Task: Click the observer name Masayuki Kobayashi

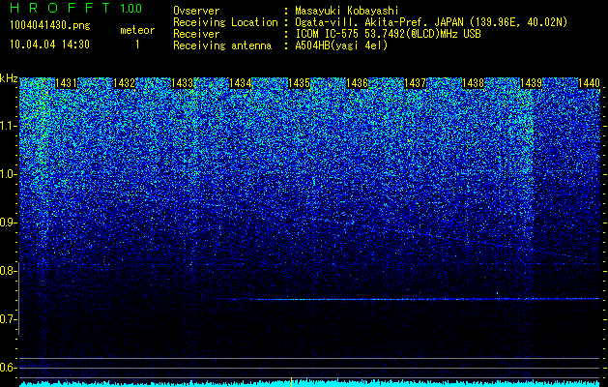Action: (347, 11)
